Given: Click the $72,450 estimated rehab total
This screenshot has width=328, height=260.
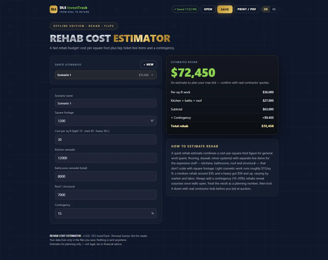Looking at the screenshot, I should (x=193, y=73).
